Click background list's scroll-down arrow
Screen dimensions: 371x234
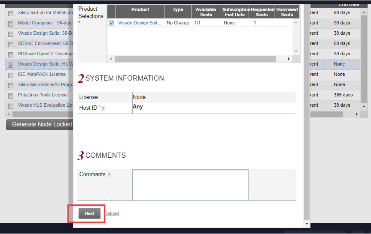[x=364, y=106]
